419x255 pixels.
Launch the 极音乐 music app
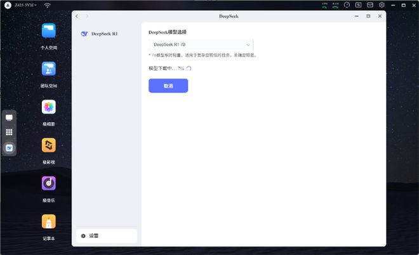tap(49, 183)
